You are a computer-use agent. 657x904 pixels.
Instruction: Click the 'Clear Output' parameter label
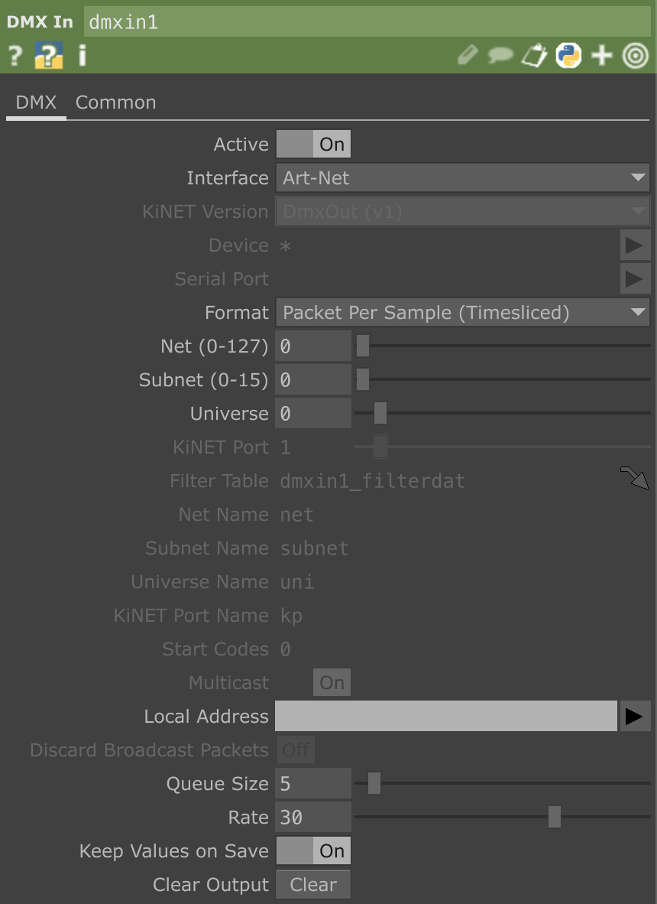(211, 885)
